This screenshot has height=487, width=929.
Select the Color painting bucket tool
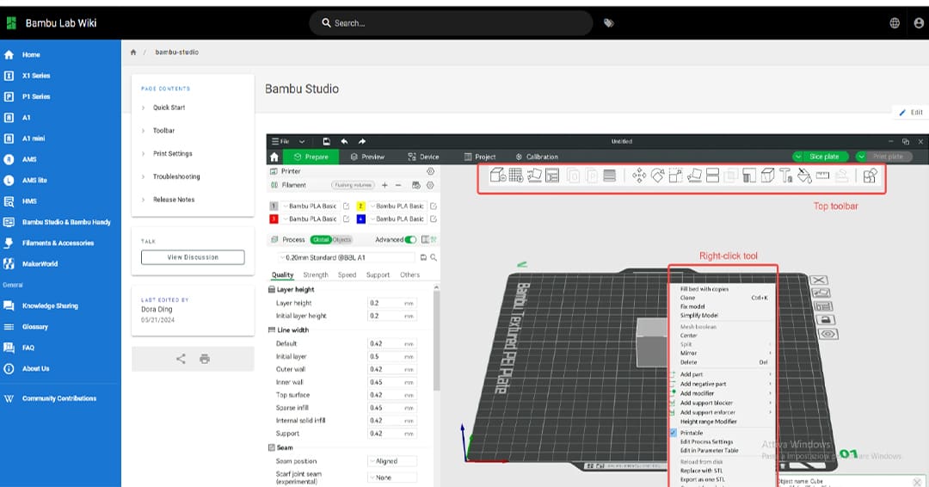[804, 176]
